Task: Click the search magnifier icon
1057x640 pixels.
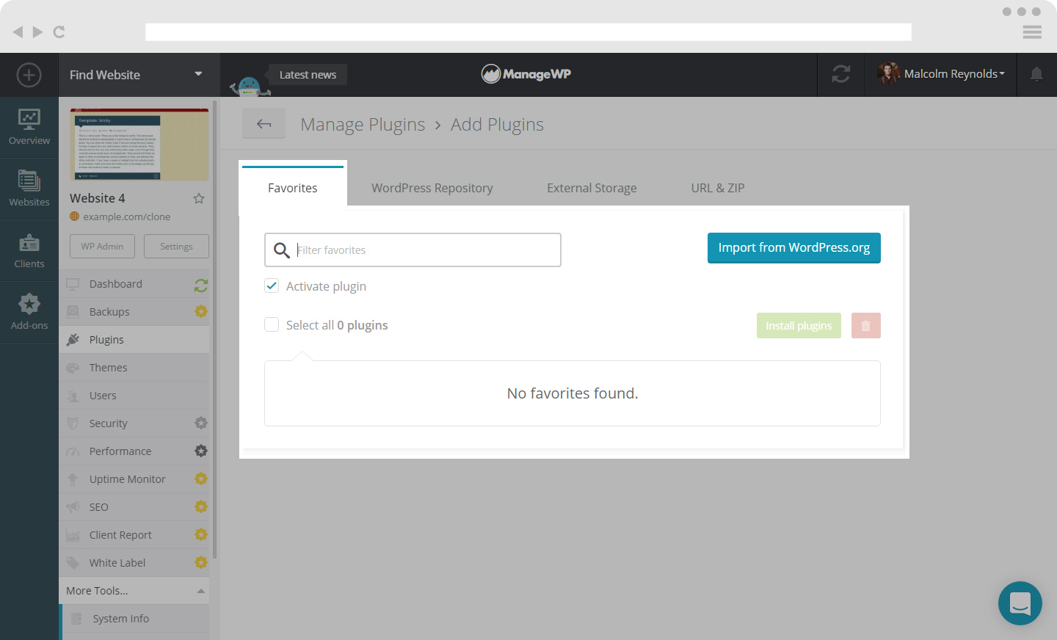Action: pos(281,250)
